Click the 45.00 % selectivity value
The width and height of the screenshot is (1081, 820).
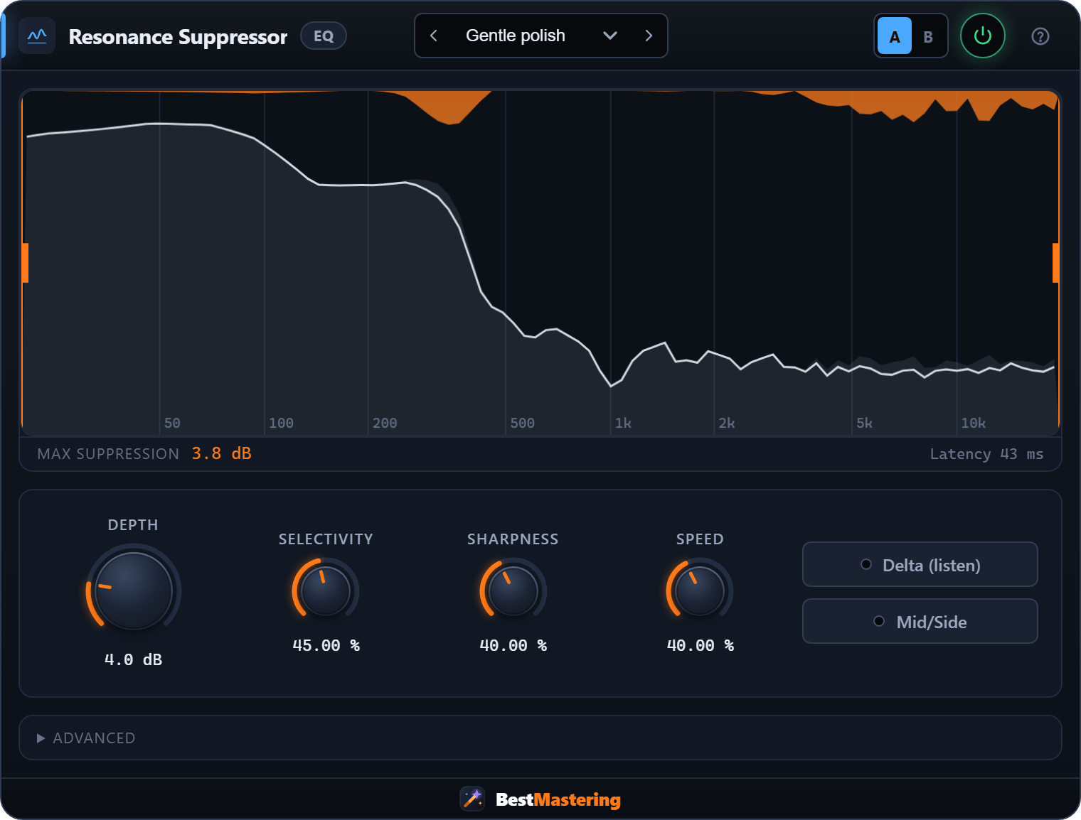[326, 645]
